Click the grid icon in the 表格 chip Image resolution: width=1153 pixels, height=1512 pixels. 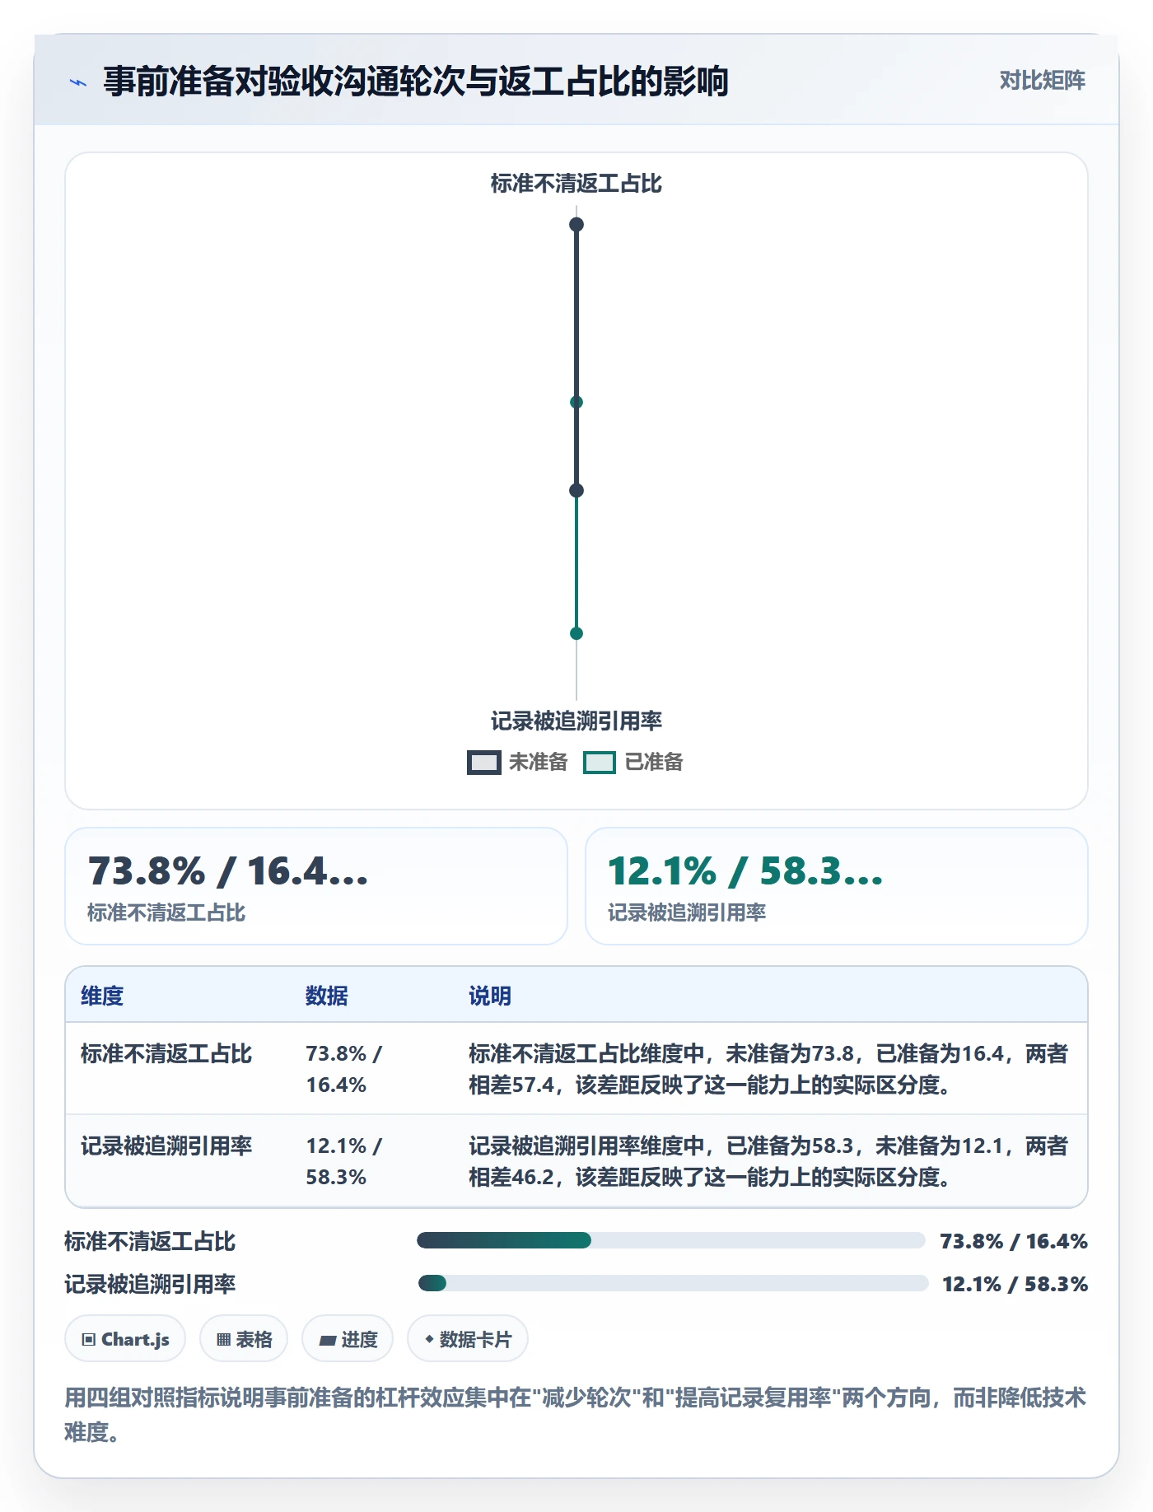click(x=223, y=1340)
